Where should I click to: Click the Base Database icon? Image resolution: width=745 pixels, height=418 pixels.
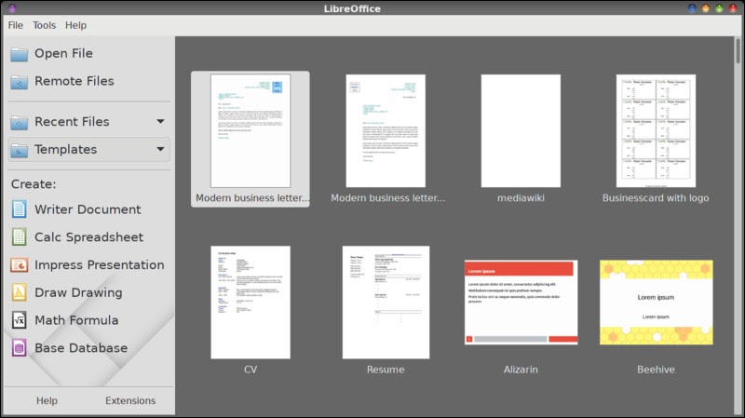coord(19,348)
